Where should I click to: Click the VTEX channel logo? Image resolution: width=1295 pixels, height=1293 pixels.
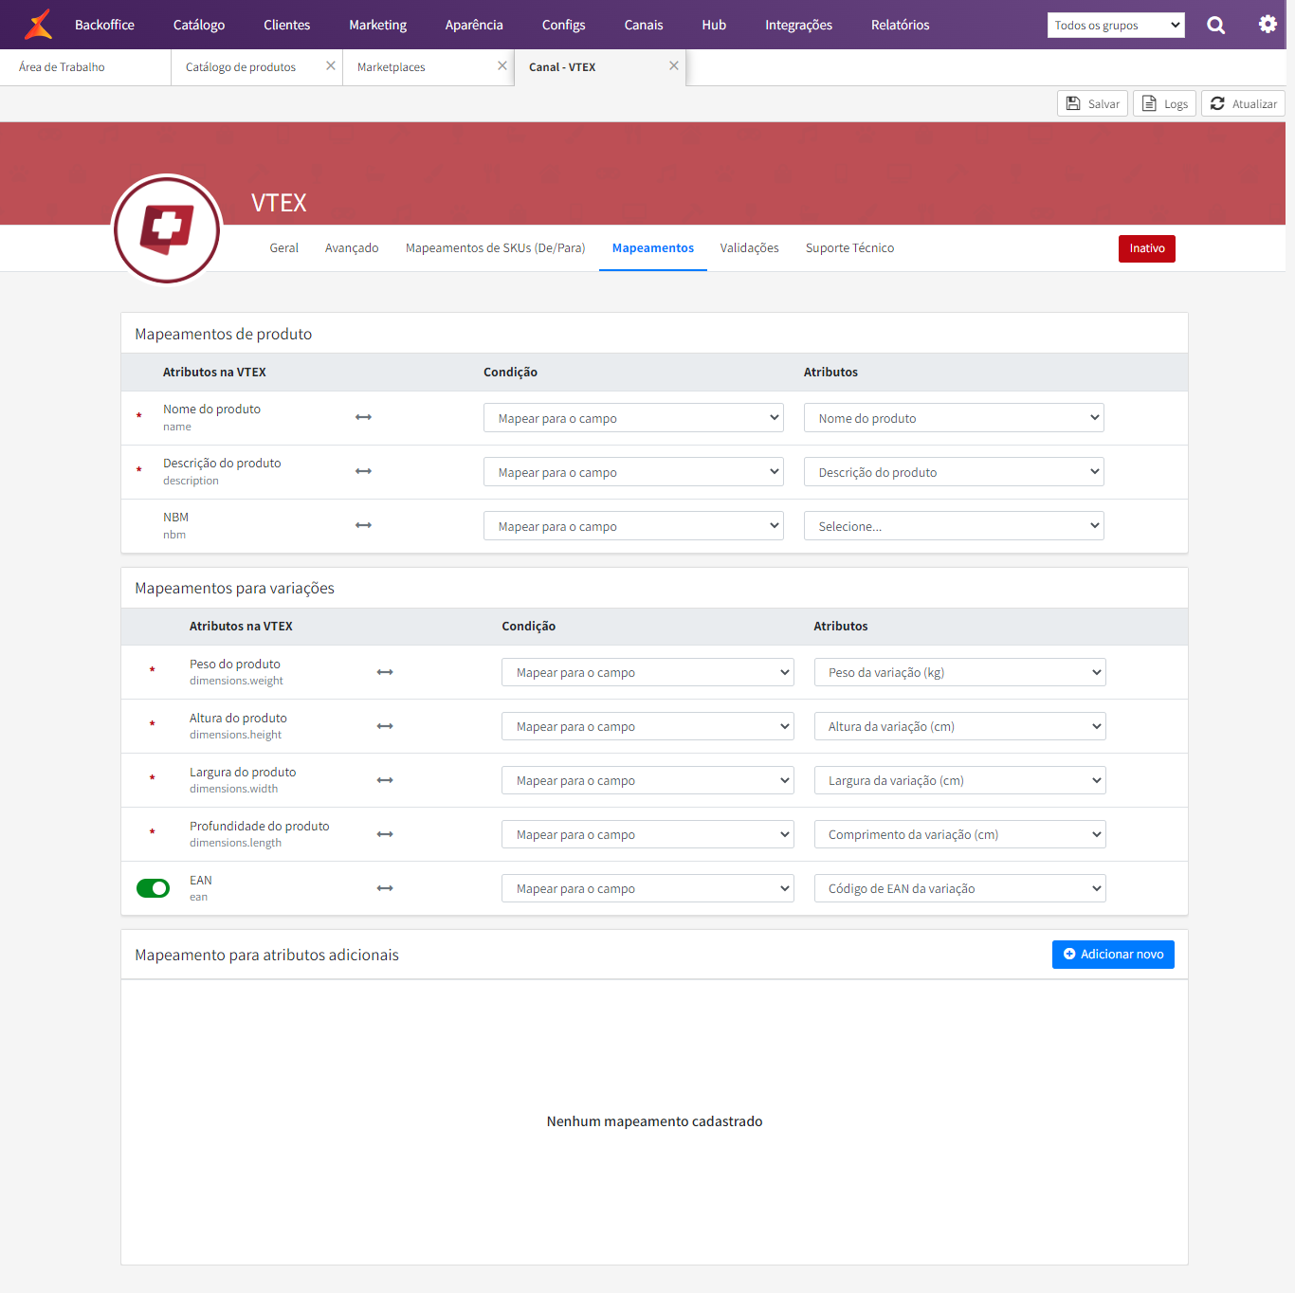167,229
